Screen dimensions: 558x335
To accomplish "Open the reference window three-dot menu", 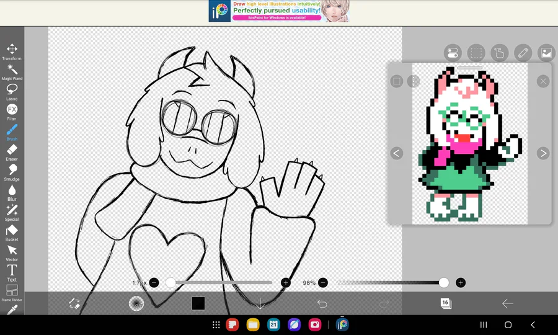I will point(414,81).
